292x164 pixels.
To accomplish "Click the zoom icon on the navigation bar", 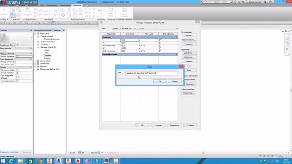I will tap(287, 49).
